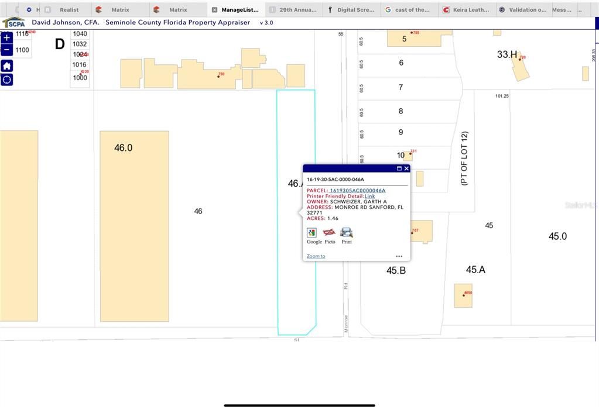Print parcel details using the Print icon
This screenshot has width=599, height=410.
tap(346, 232)
